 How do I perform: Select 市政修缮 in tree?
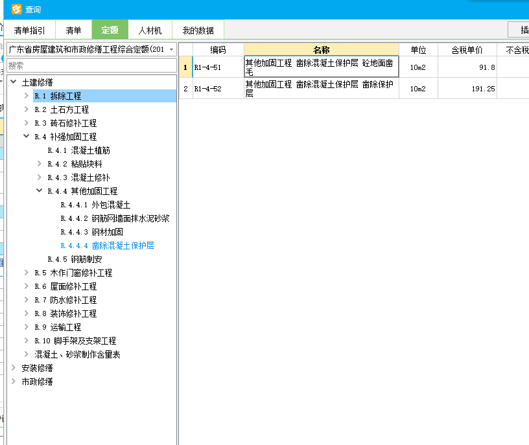(x=37, y=382)
